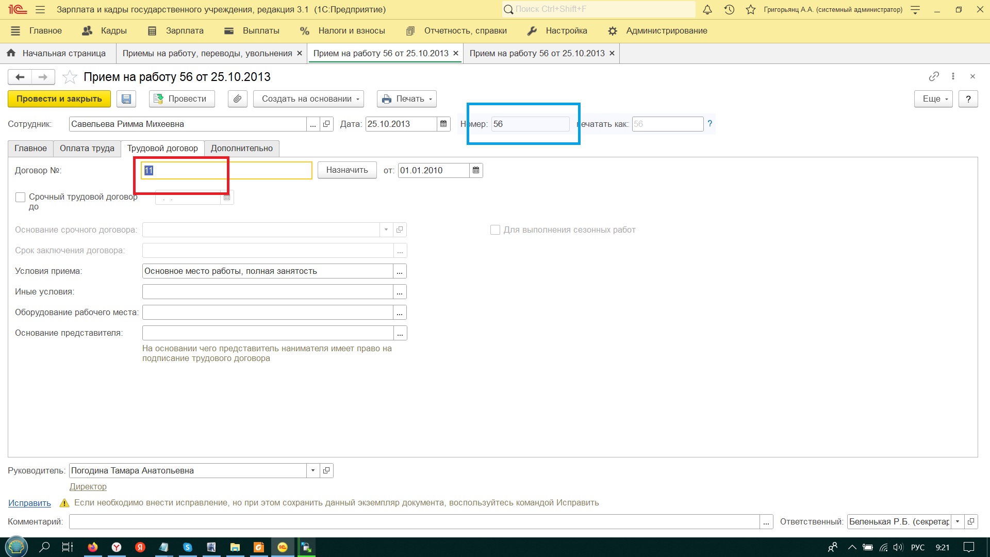Open Firefox from the Windows taskbar

coord(93,547)
